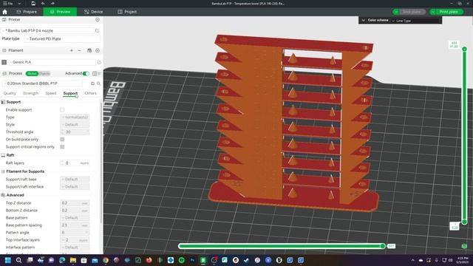
Task: Click the view cube icon in viewport corner
Action: pyautogui.click(x=464, y=246)
